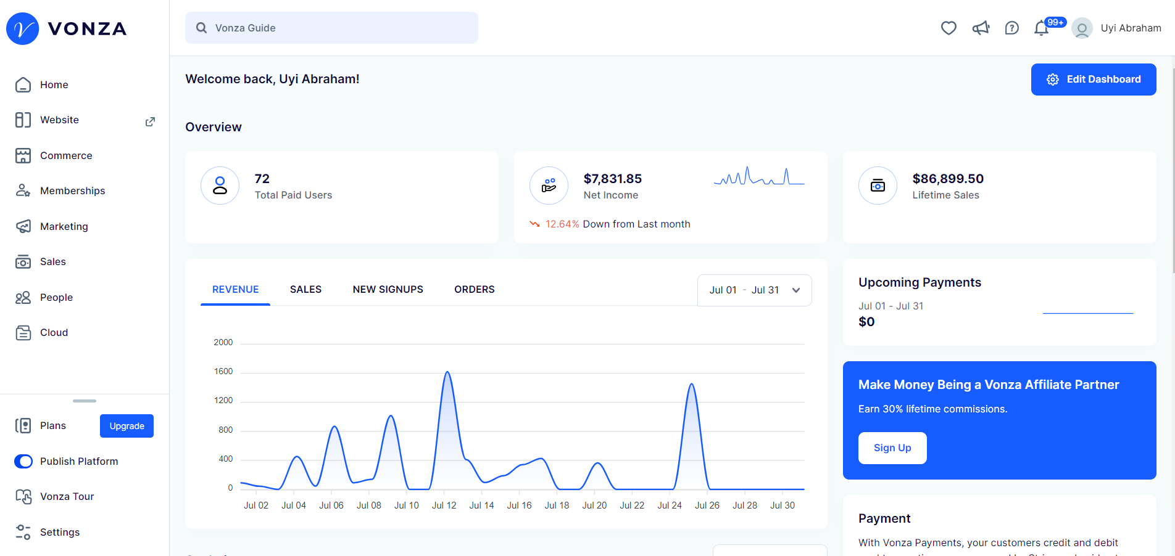Click the search magnifier icon
This screenshot has height=556, width=1175.
pyautogui.click(x=201, y=28)
